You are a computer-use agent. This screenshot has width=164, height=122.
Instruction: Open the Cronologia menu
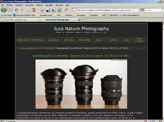click(29, 5)
